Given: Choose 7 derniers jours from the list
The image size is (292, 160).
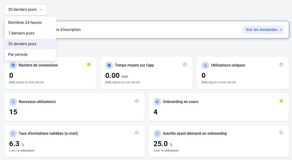Looking at the screenshot, I should (30, 33).
